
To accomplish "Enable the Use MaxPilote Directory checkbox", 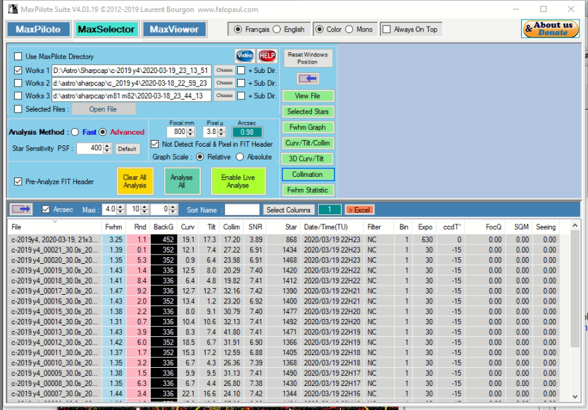I will [18, 57].
